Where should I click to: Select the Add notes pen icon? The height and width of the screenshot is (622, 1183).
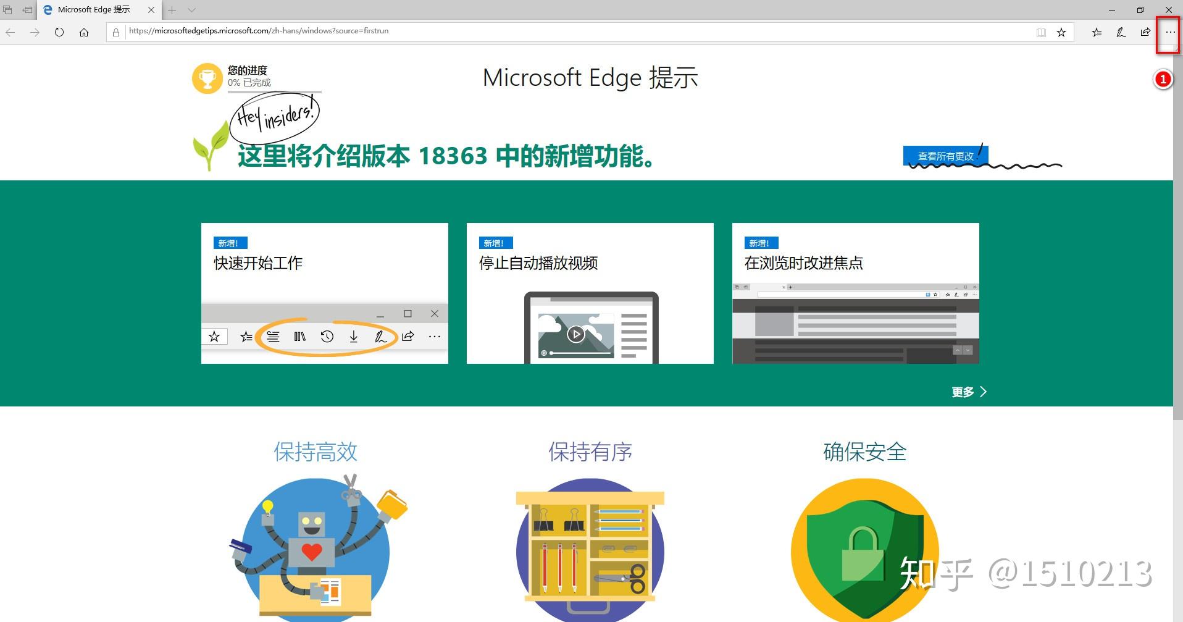pos(1121,32)
